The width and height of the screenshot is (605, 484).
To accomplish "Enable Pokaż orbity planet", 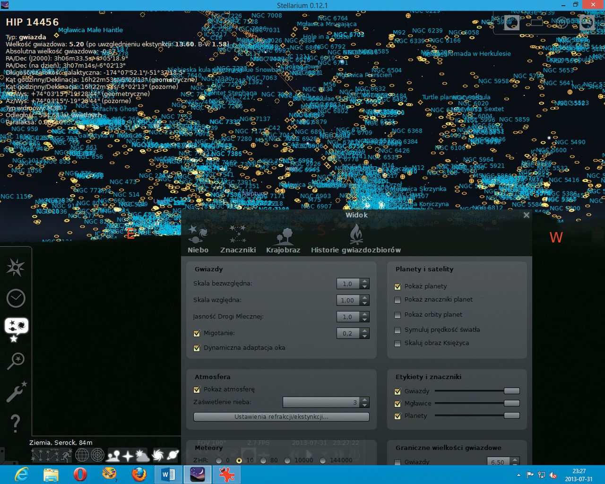I will click(398, 315).
